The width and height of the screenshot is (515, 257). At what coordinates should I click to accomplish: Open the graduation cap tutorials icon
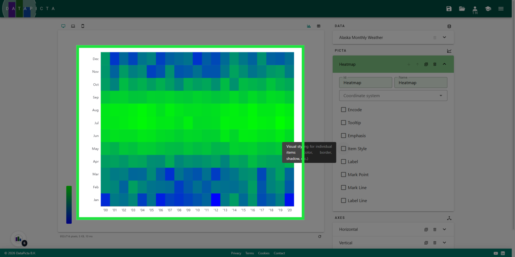[488, 9]
